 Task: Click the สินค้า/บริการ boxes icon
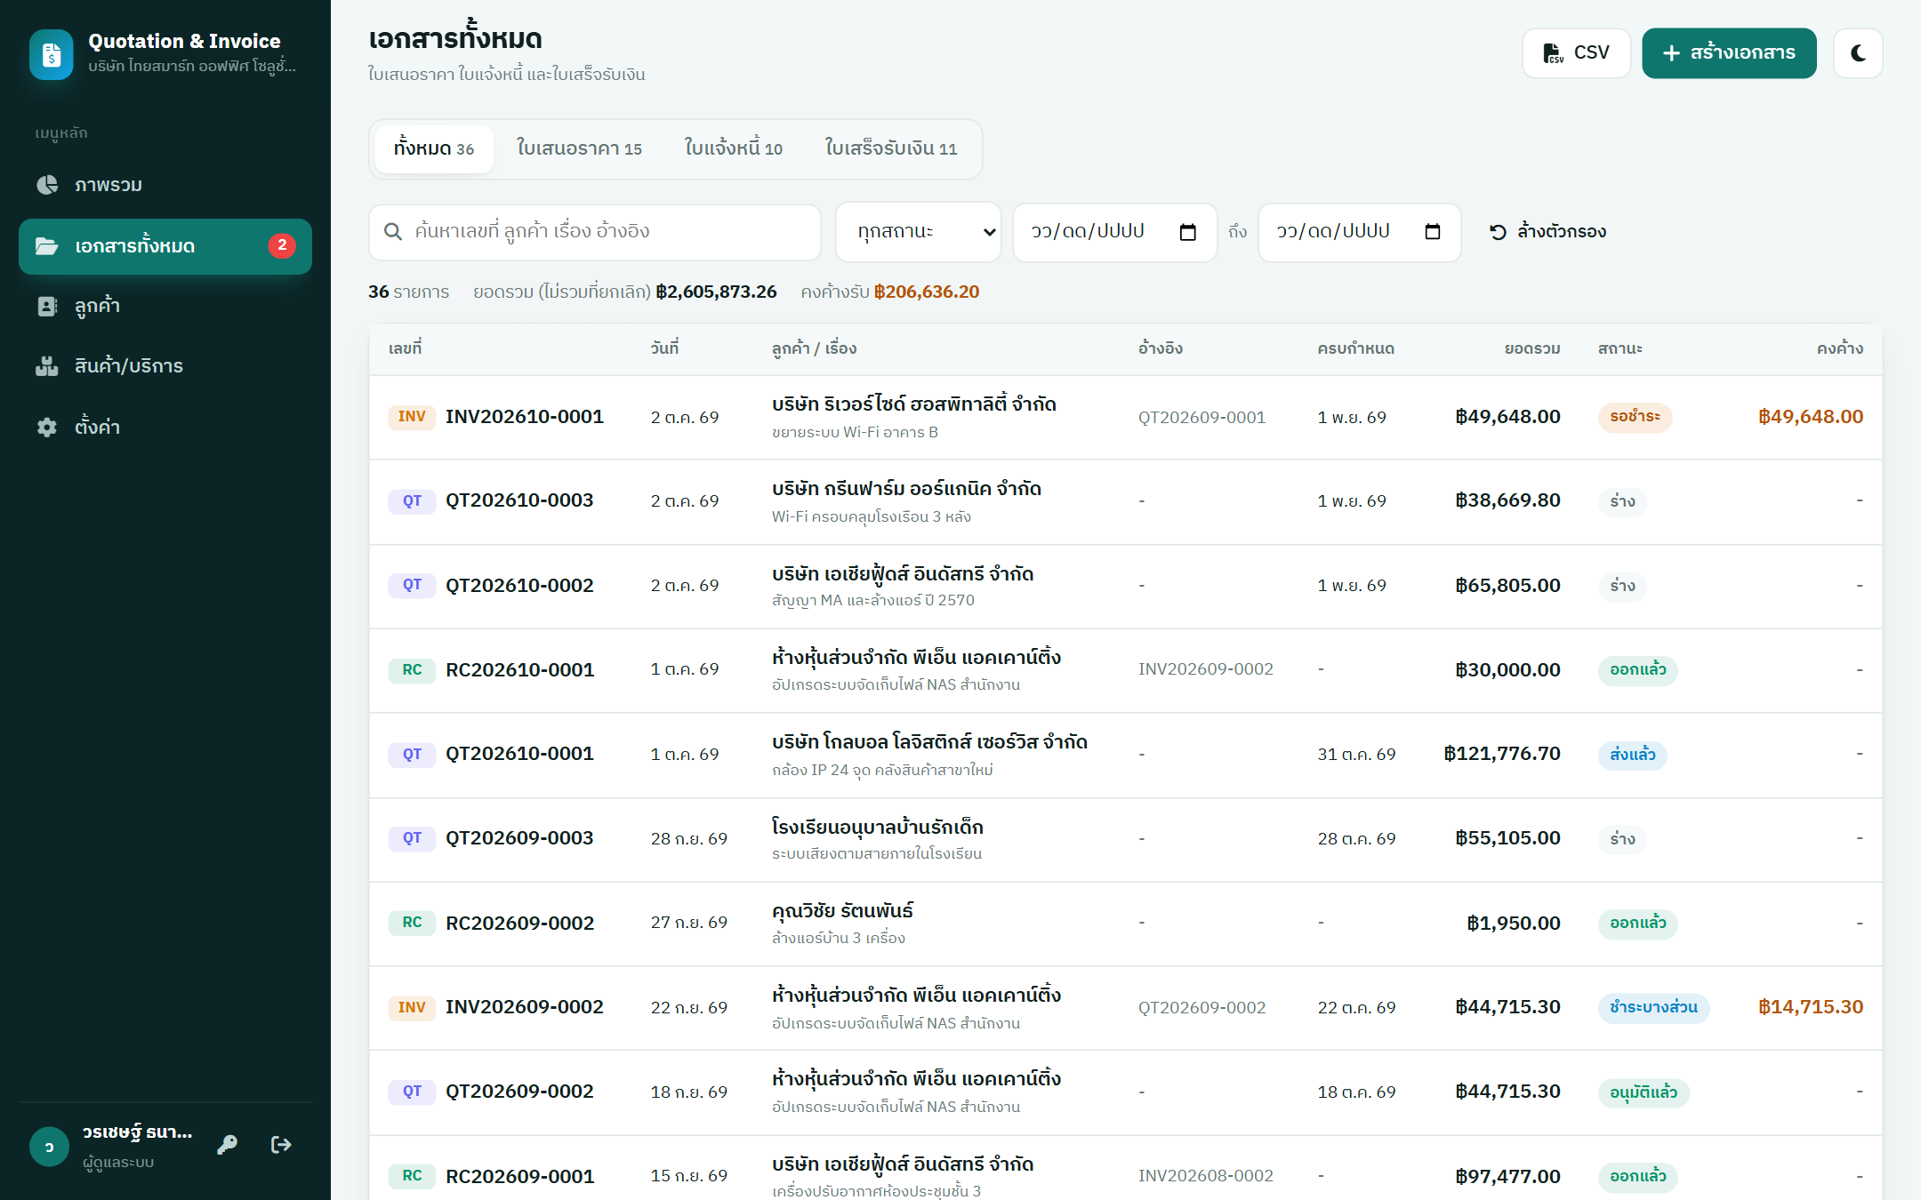pyautogui.click(x=47, y=366)
